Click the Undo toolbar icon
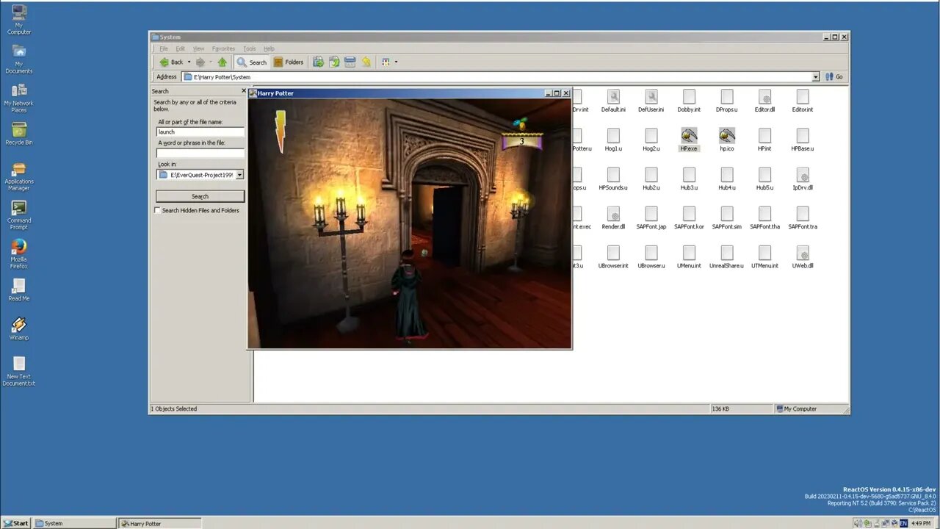 [x=366, y=62]
